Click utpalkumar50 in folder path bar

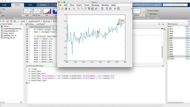point(34,21)
